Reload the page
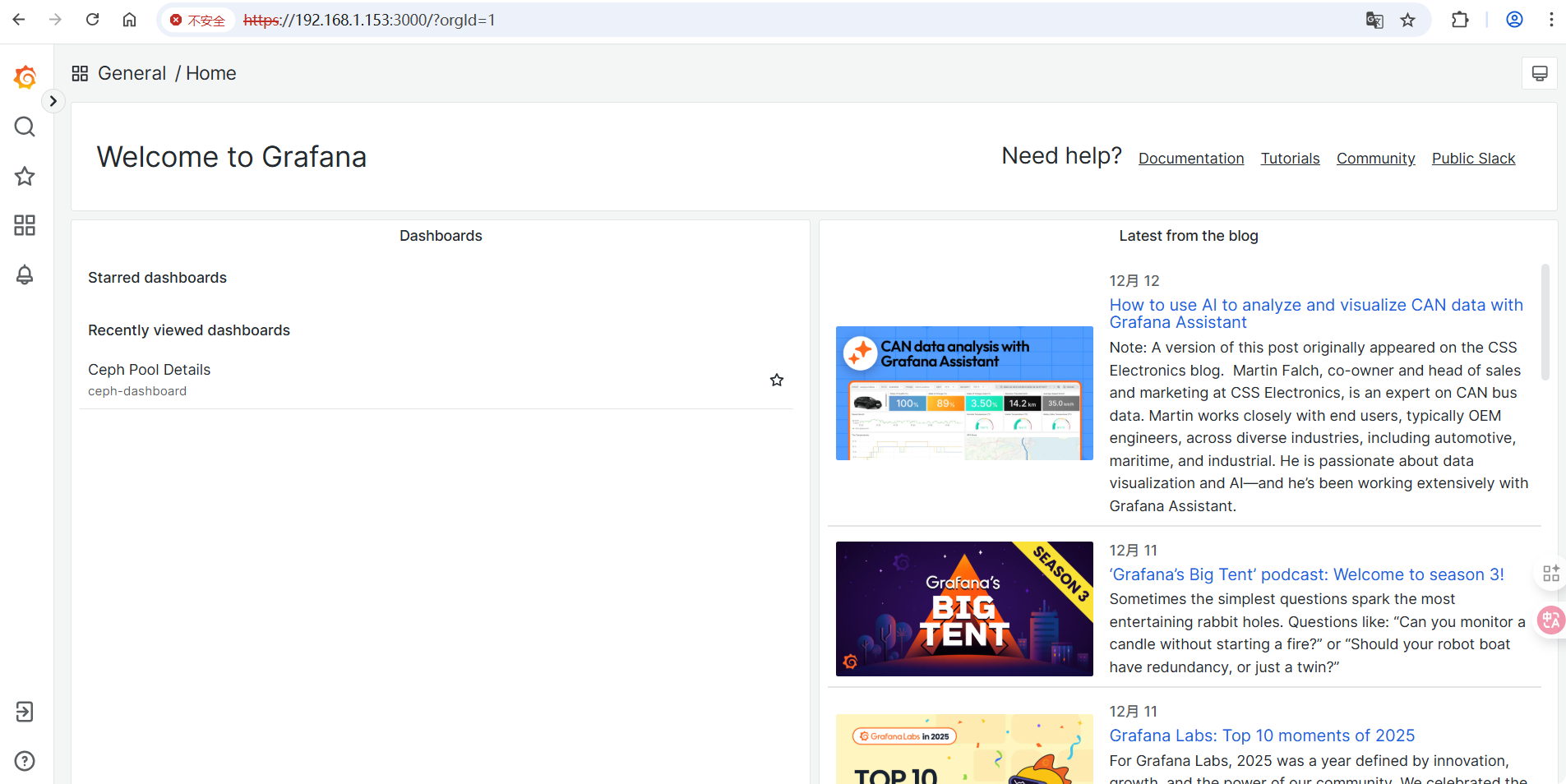The width and height of the screenshot is (1566, 784). click(x=93, y=20)
